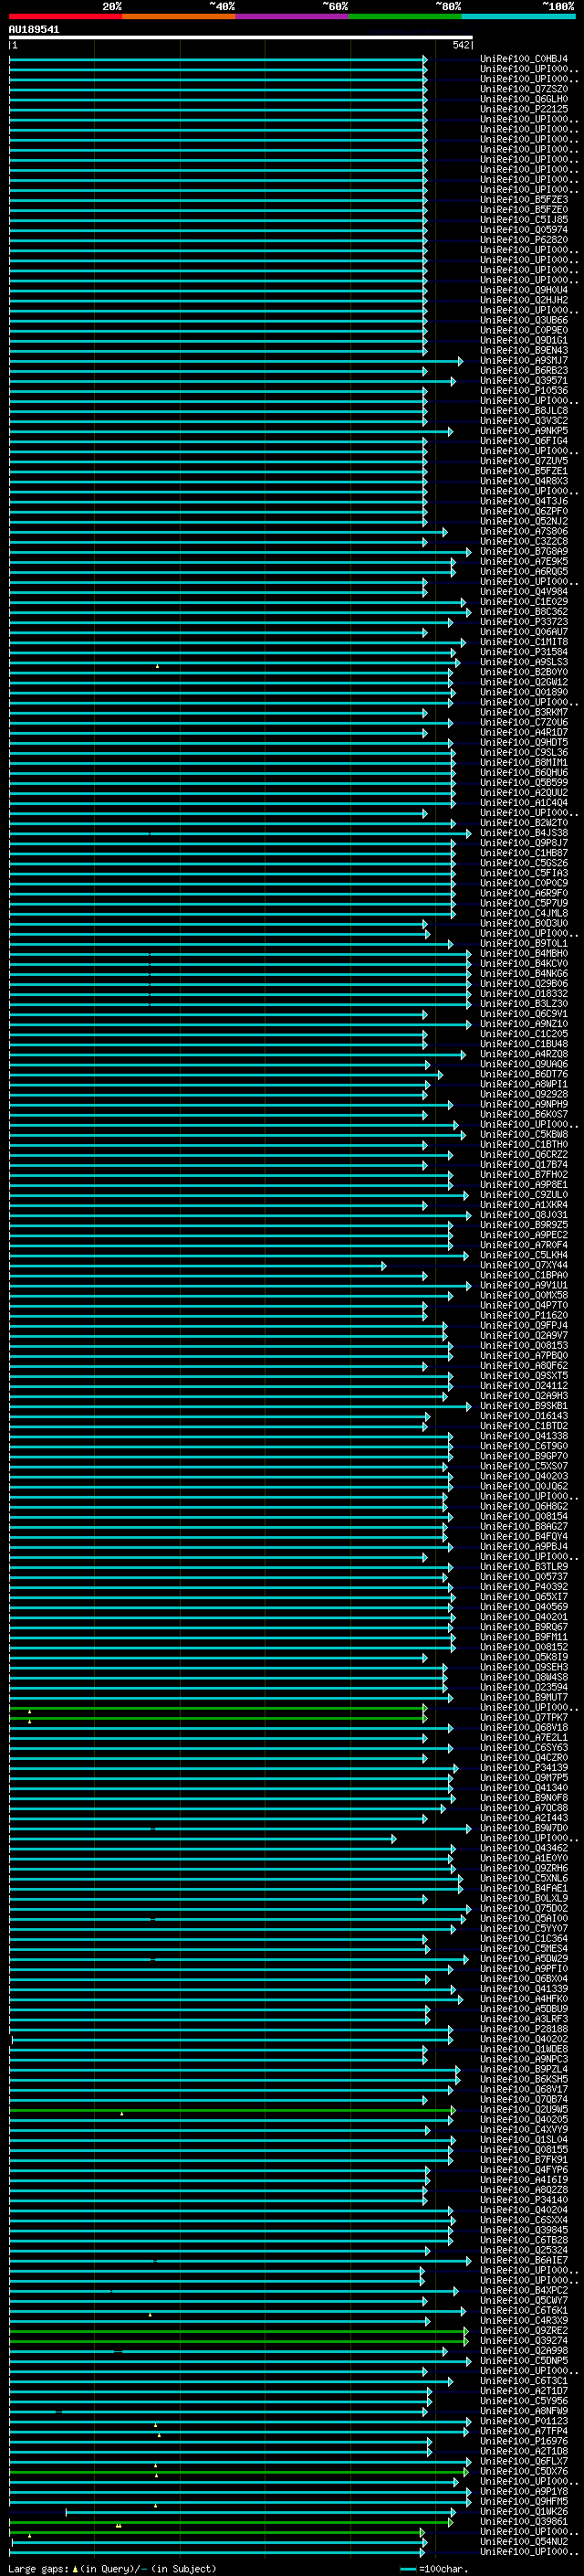Open hit UniRef100_C5IJ85

click(524, 220)
